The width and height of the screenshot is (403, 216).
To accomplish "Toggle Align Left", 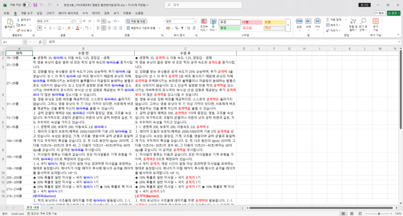I will (98, 28).
